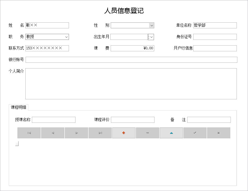Focus 单位名称 field with 哲学部
This screenshot has height=191, width=248.
click(215, 25)
